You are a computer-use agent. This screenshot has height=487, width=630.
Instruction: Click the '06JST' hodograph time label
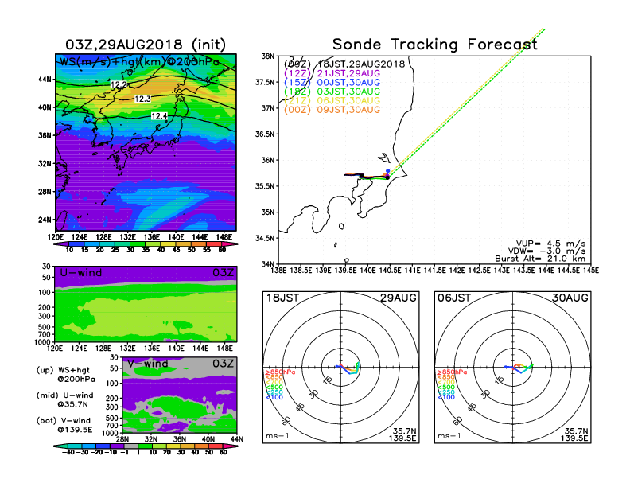click(454, 298)
